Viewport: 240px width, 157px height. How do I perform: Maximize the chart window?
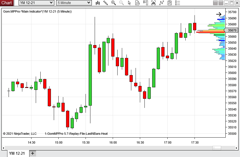232,3
